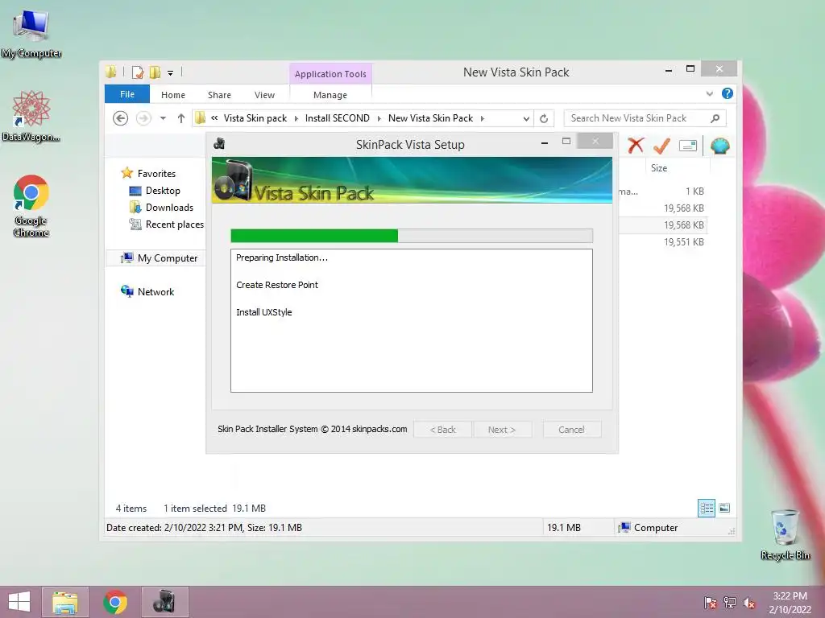Open Customize Quick Access Toolbar dropdown
The height and width of the screenshot is (618, 825).
click(x=171, y=73)
